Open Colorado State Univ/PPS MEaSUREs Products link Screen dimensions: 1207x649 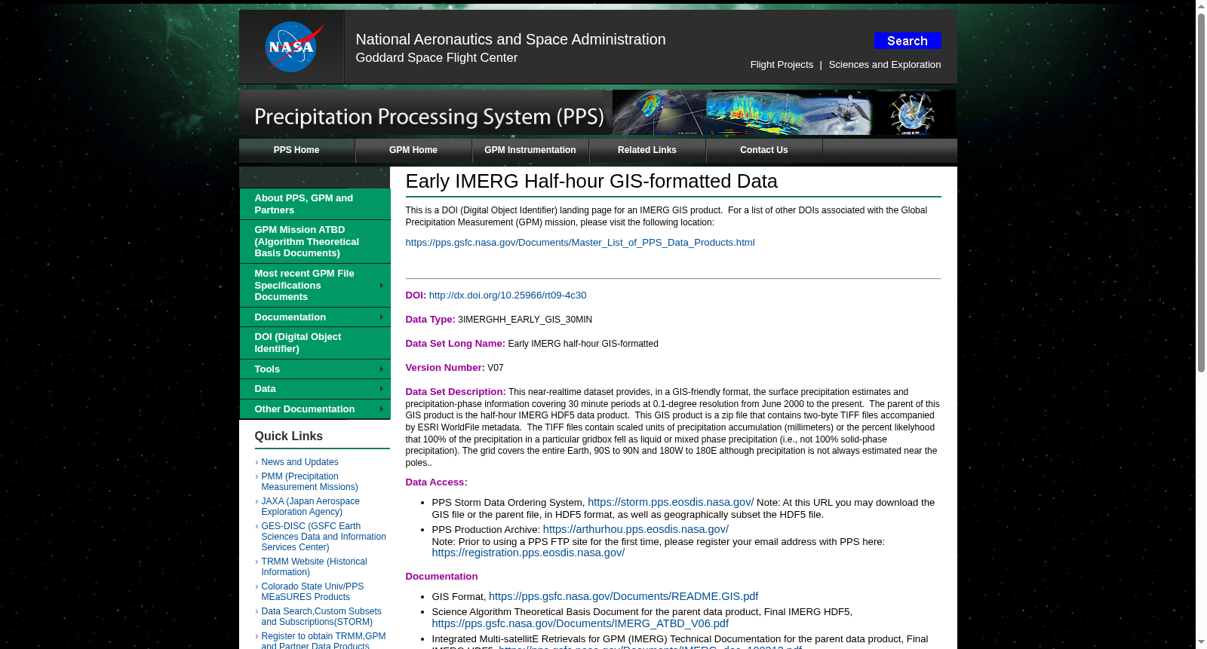[x=312, y=592]
